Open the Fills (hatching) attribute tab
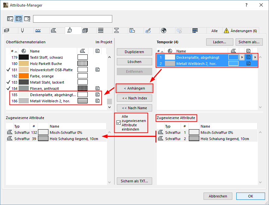Image resolution: width=269 pixels, height=205 pixels. (x=54, y=31)
